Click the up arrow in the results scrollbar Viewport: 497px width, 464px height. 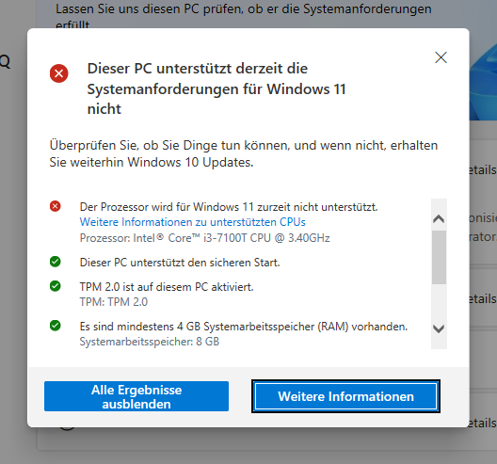click(x=439, y=218)
